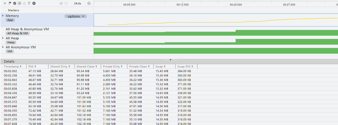This screenshot has width=338, height=125.
Task: Select the 00:04.847 timestamp row
Action: click(x=11, y=97)
